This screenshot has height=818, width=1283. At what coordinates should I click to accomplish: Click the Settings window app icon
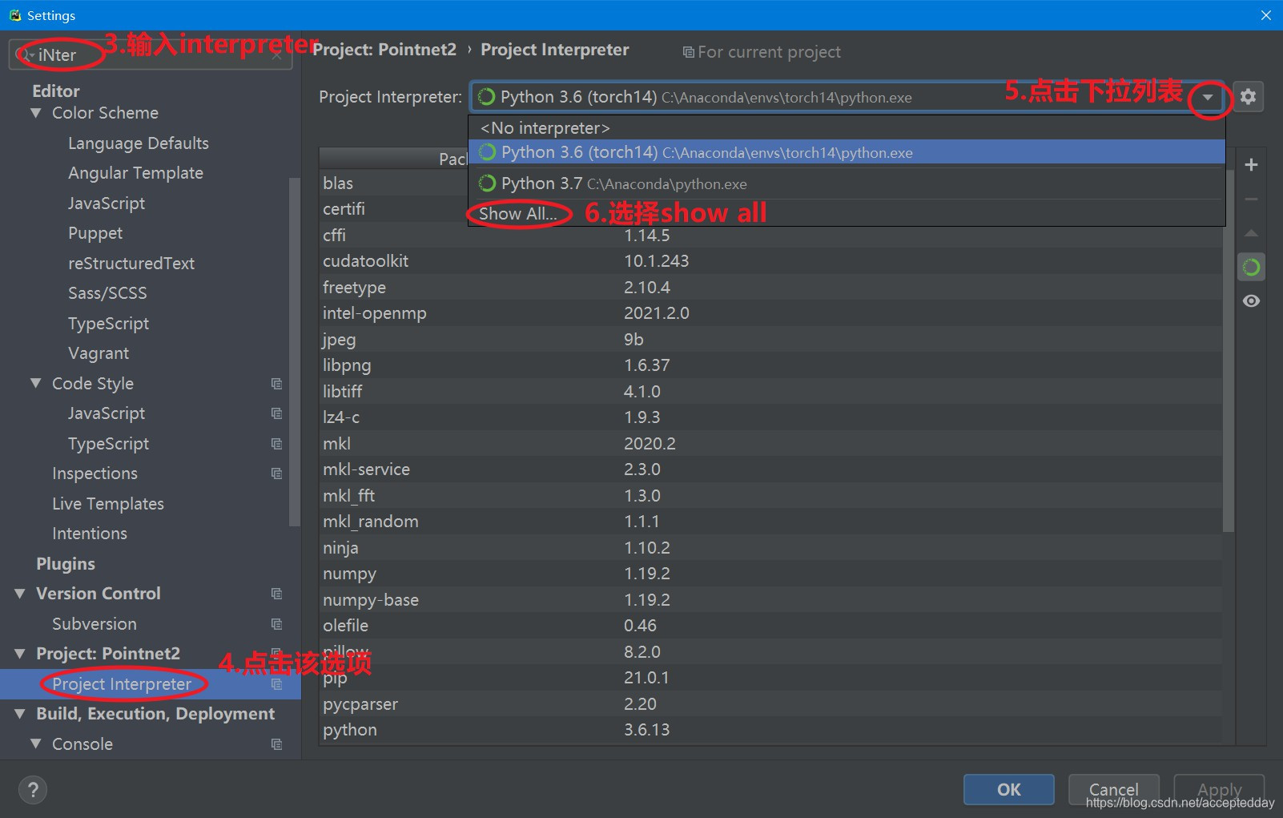coord(14,15)
